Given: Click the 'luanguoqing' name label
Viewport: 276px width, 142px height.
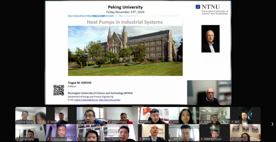Looking at the screenshot, I should point(27,139).
